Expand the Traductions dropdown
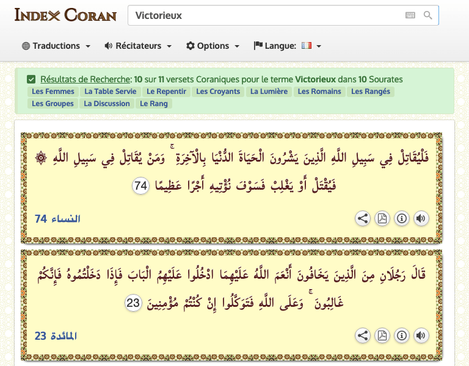 (56, 46)
